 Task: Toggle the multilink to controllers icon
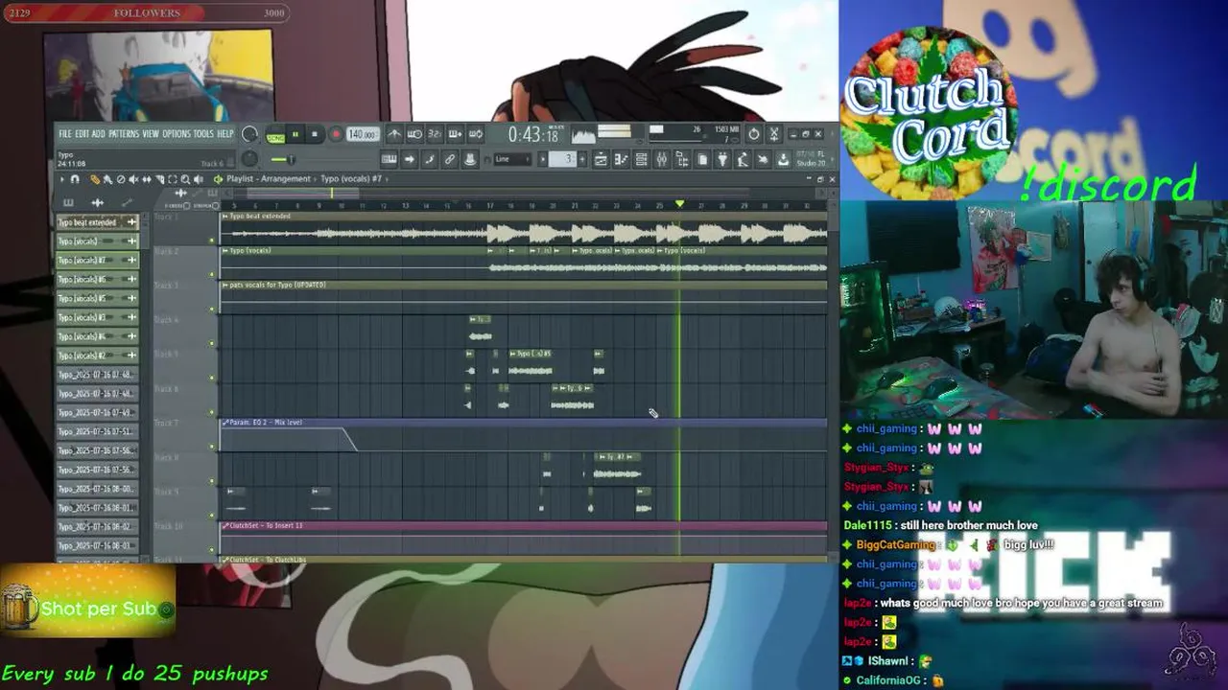pyautogui.click(x=450, y=159)
